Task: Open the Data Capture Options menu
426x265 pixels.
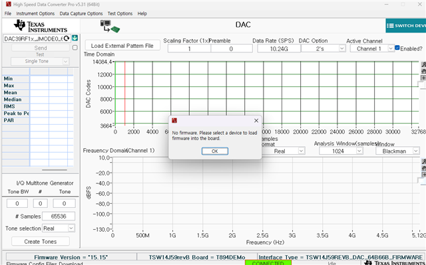Action: (81, 13)
